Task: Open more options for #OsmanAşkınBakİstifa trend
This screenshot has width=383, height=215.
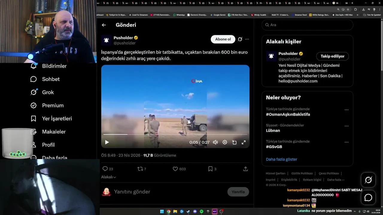Action: click(x=346, y=110)
